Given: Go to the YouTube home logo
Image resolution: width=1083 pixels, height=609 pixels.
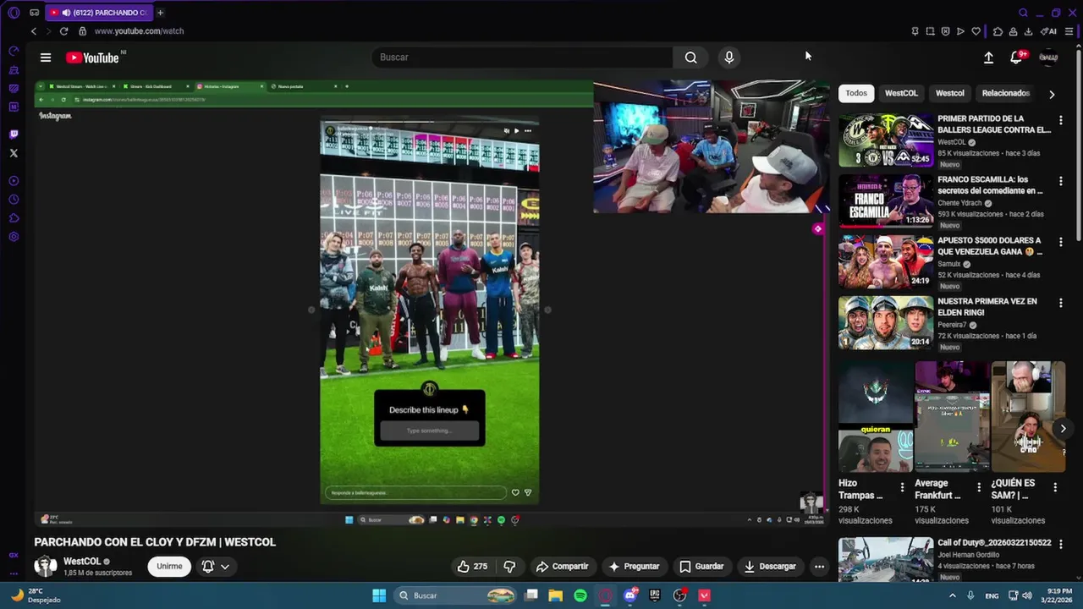Looking at the screenshot, I should (92, 58).
